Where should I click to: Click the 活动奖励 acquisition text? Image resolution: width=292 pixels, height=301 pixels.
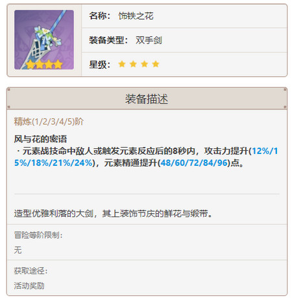(29, 285)
